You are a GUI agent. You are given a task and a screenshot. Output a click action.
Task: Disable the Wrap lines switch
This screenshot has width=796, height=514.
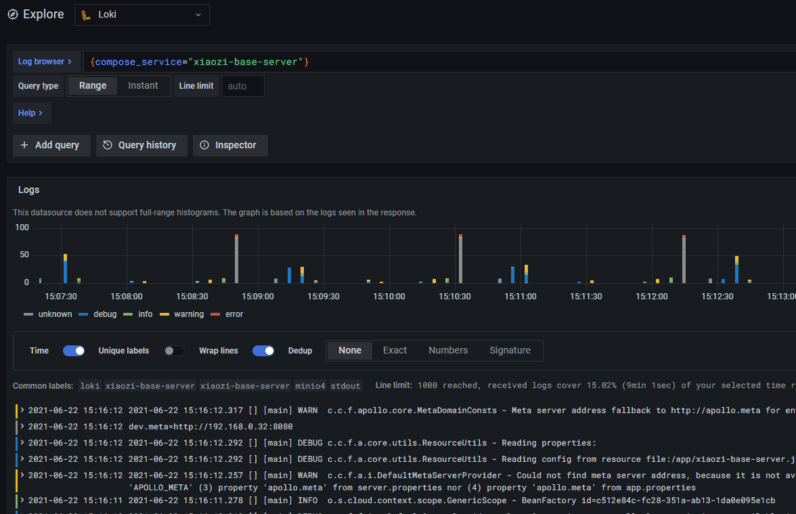pos(263,351)
